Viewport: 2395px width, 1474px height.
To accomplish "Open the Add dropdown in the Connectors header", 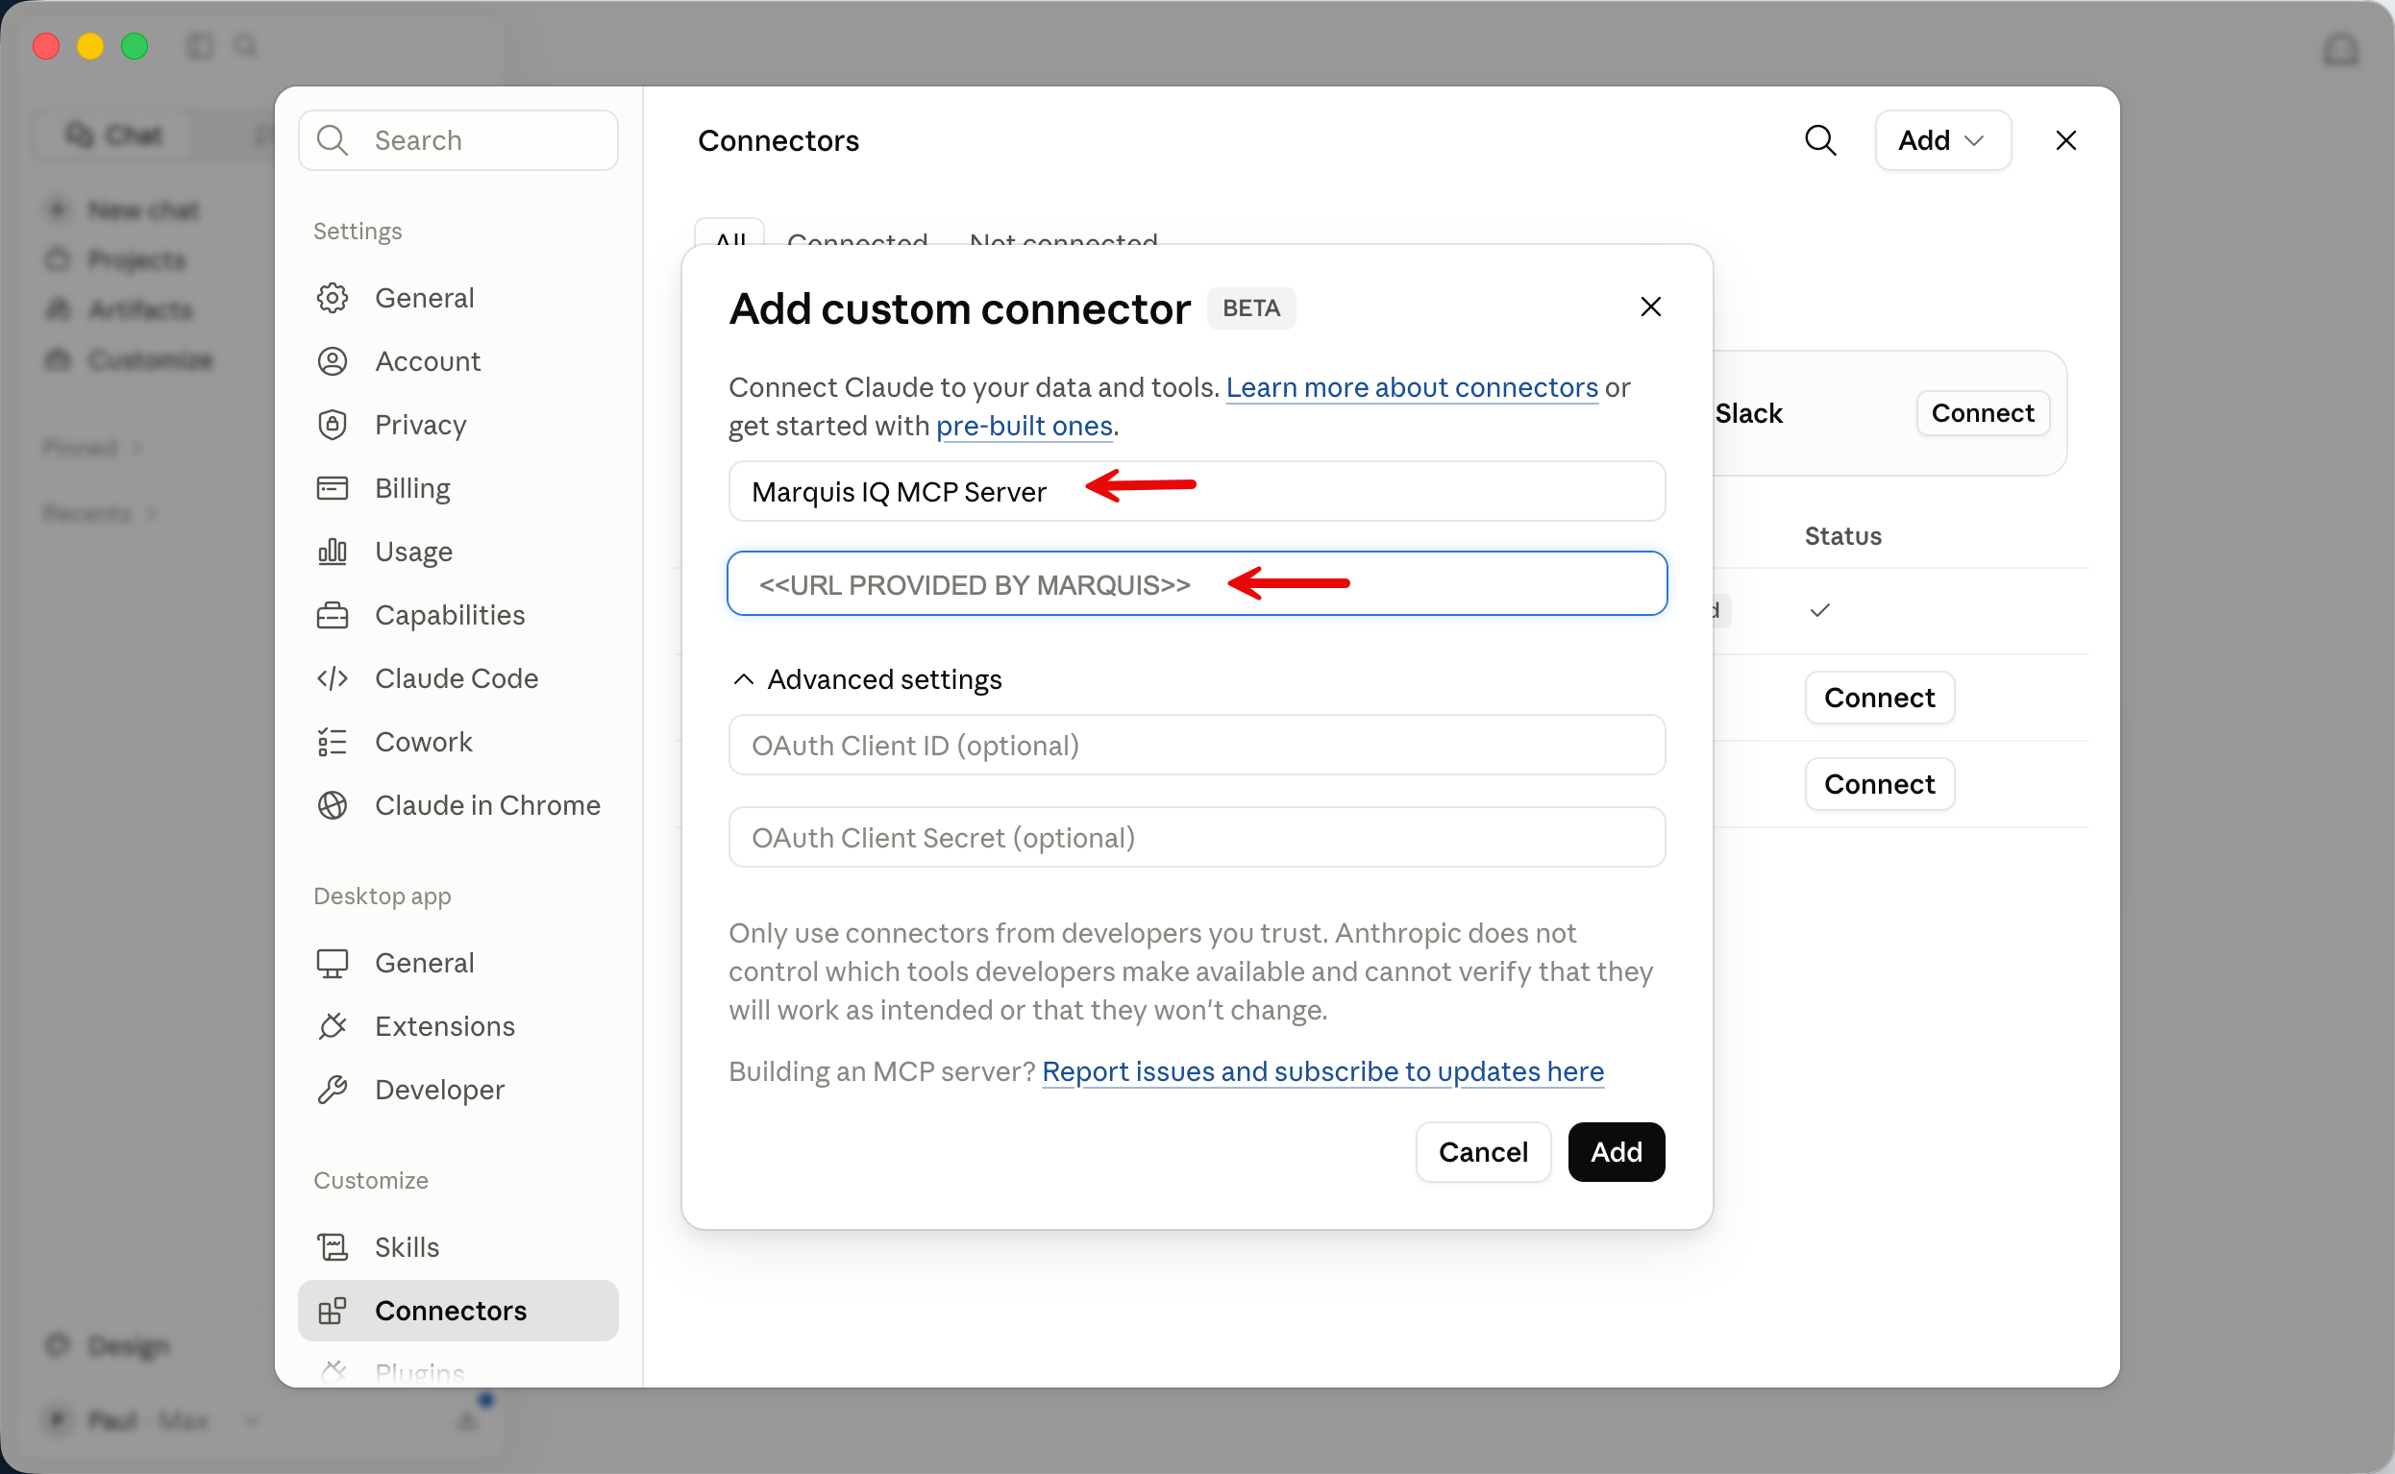I will 1942,140.
